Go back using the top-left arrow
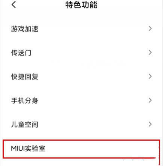163x166 pixels. click(x=14, y=5)
